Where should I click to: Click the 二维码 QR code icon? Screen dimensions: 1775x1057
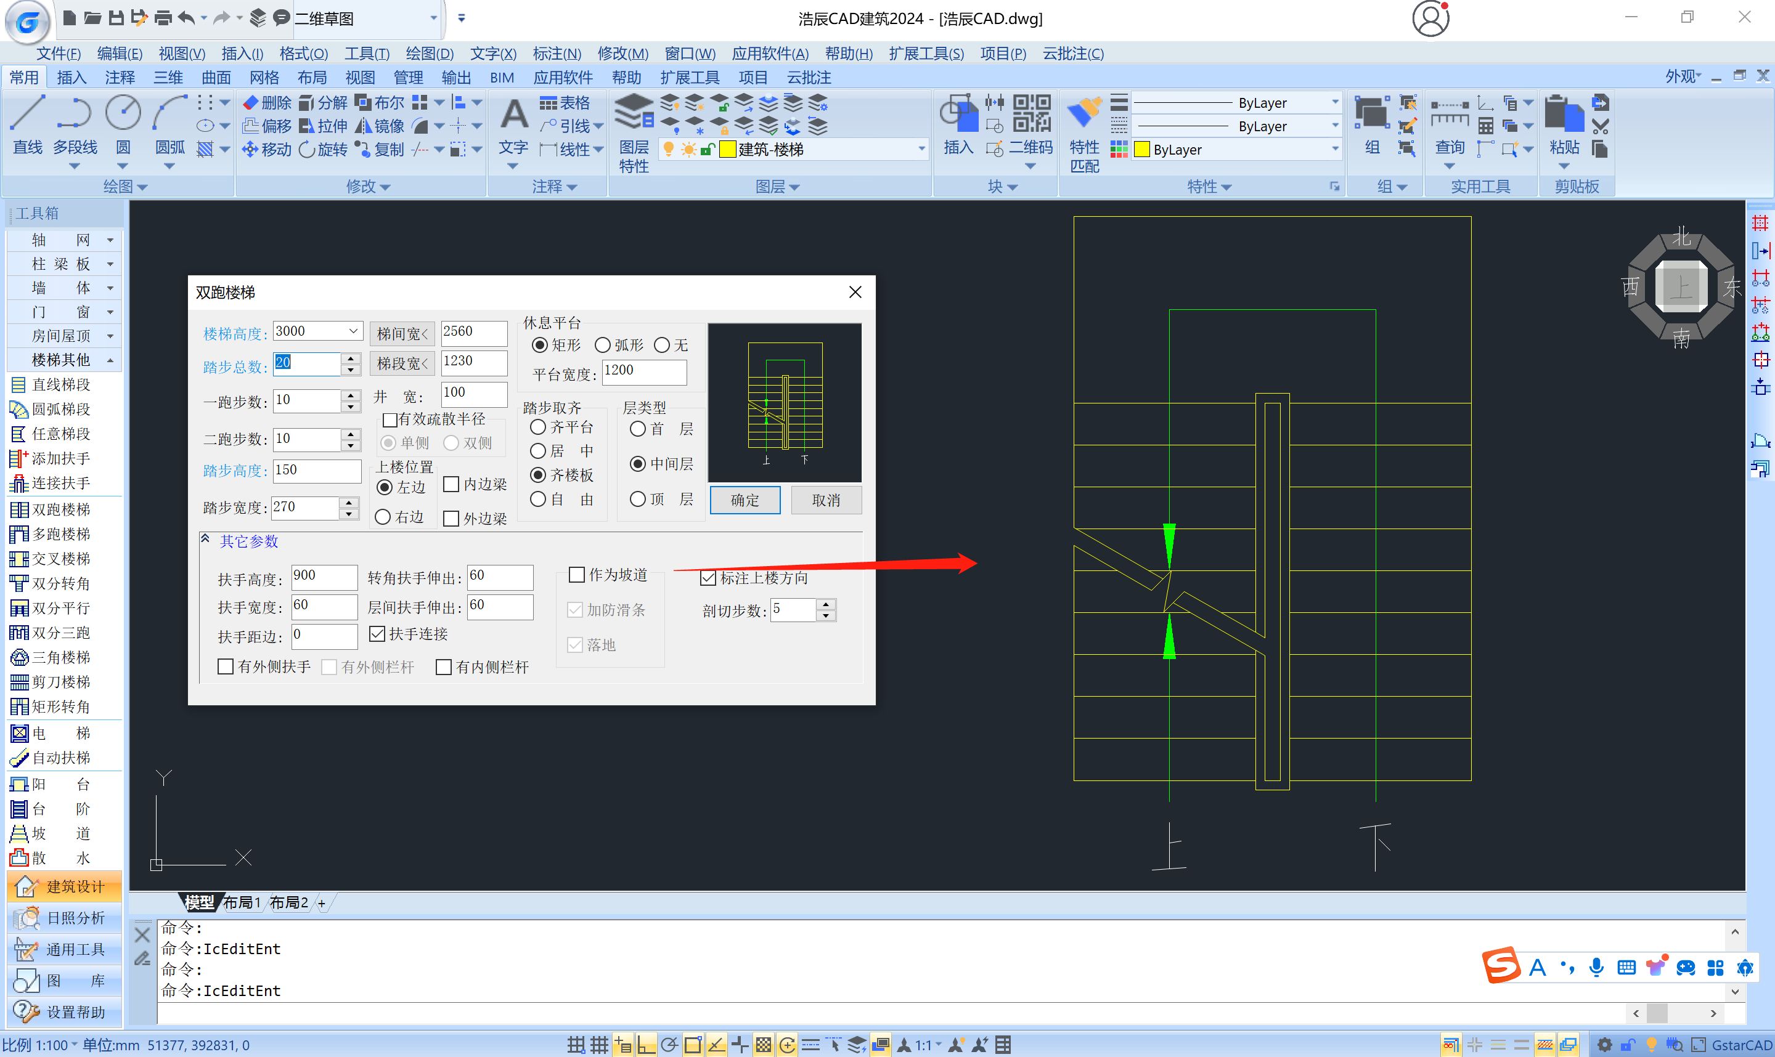click(x=1031, y=114)
